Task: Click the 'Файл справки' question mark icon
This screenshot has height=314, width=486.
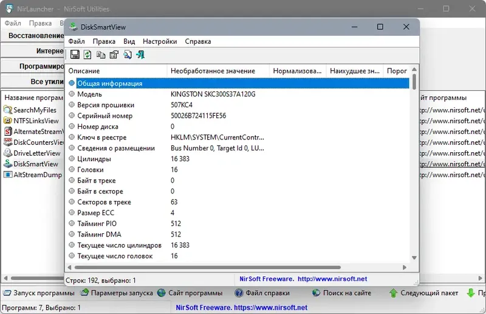Action: point(239,293)
